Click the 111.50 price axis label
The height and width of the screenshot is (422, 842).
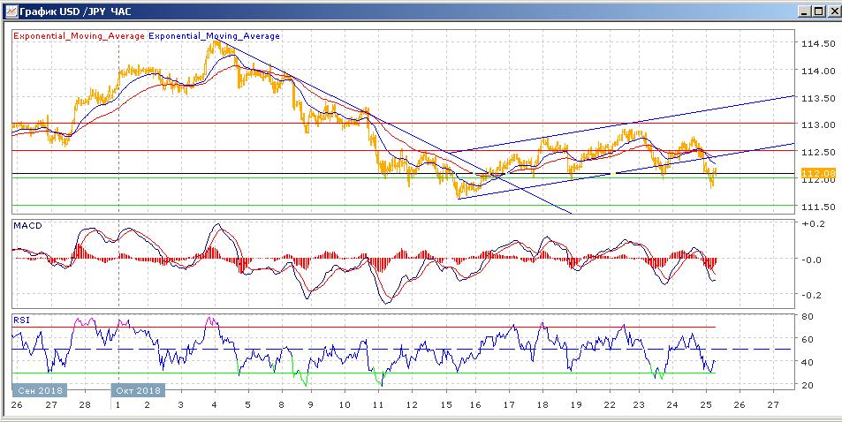(817, 207)
